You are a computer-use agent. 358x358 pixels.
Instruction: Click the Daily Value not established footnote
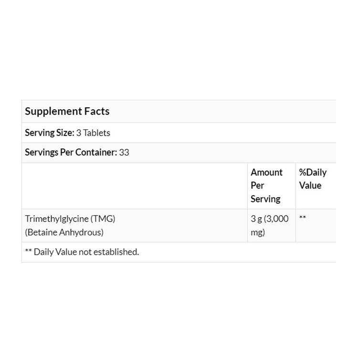click(x=86, y=252)
